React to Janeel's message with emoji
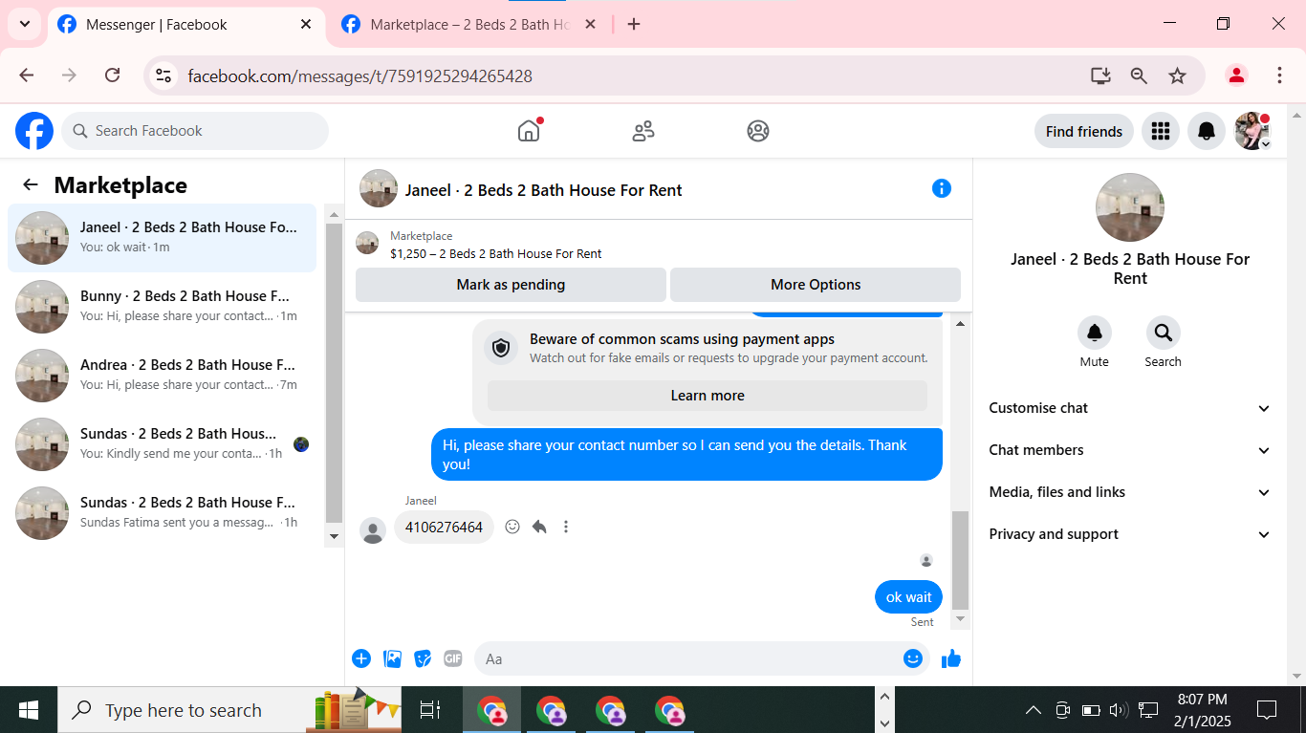Image resolution: width=1306 pixels, height=733 pixels. [x=512, y=527]
